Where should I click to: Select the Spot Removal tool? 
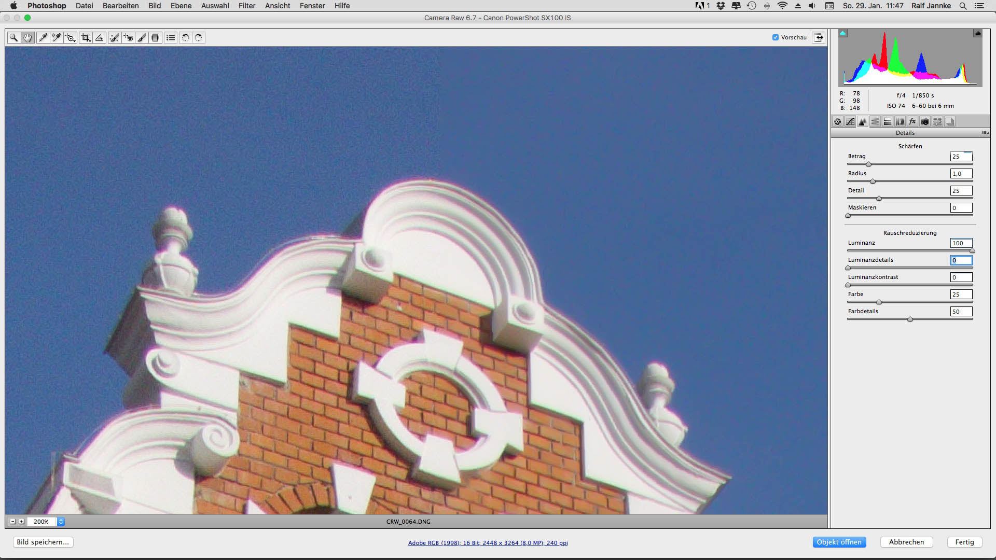click(114, 37)
